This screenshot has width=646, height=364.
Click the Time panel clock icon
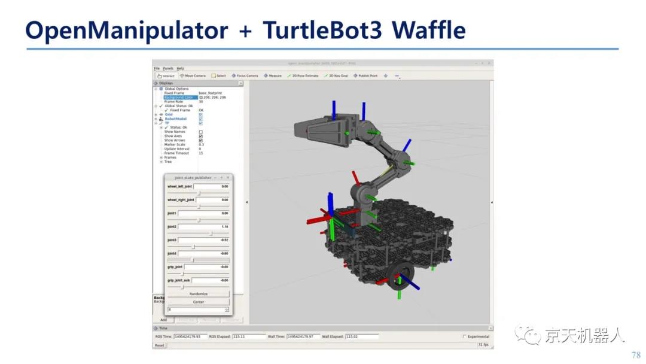pyautogui.click(x=156, y=328)
